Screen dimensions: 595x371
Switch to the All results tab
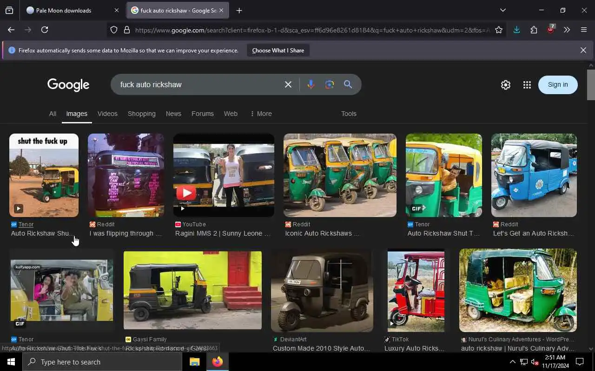[x=53, y=114]
